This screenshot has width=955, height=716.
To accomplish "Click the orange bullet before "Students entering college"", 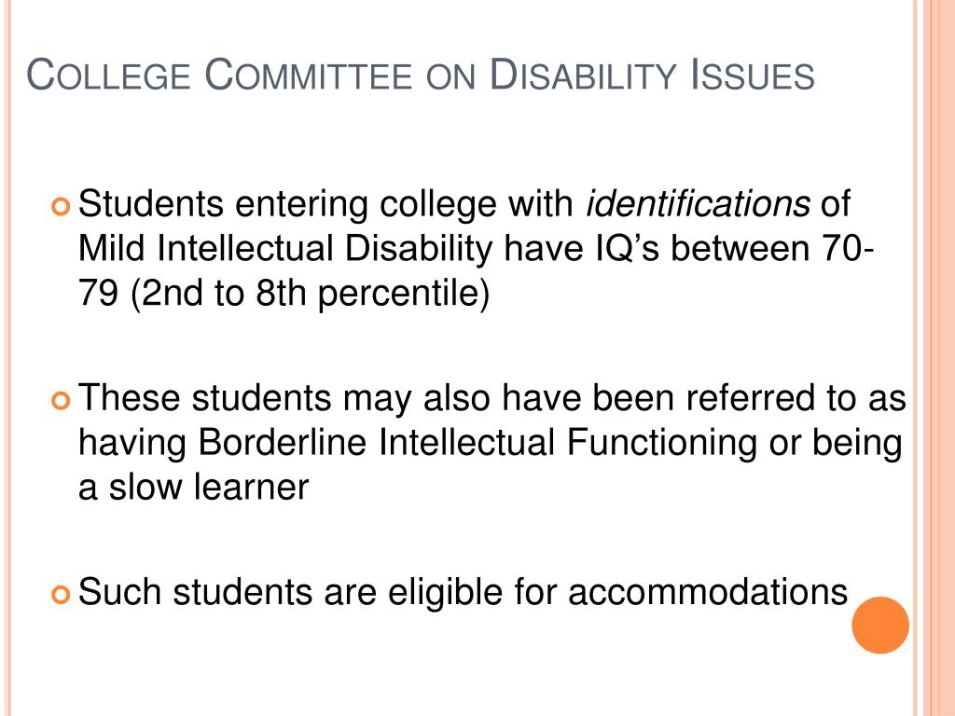I will [x=62, y=206].
